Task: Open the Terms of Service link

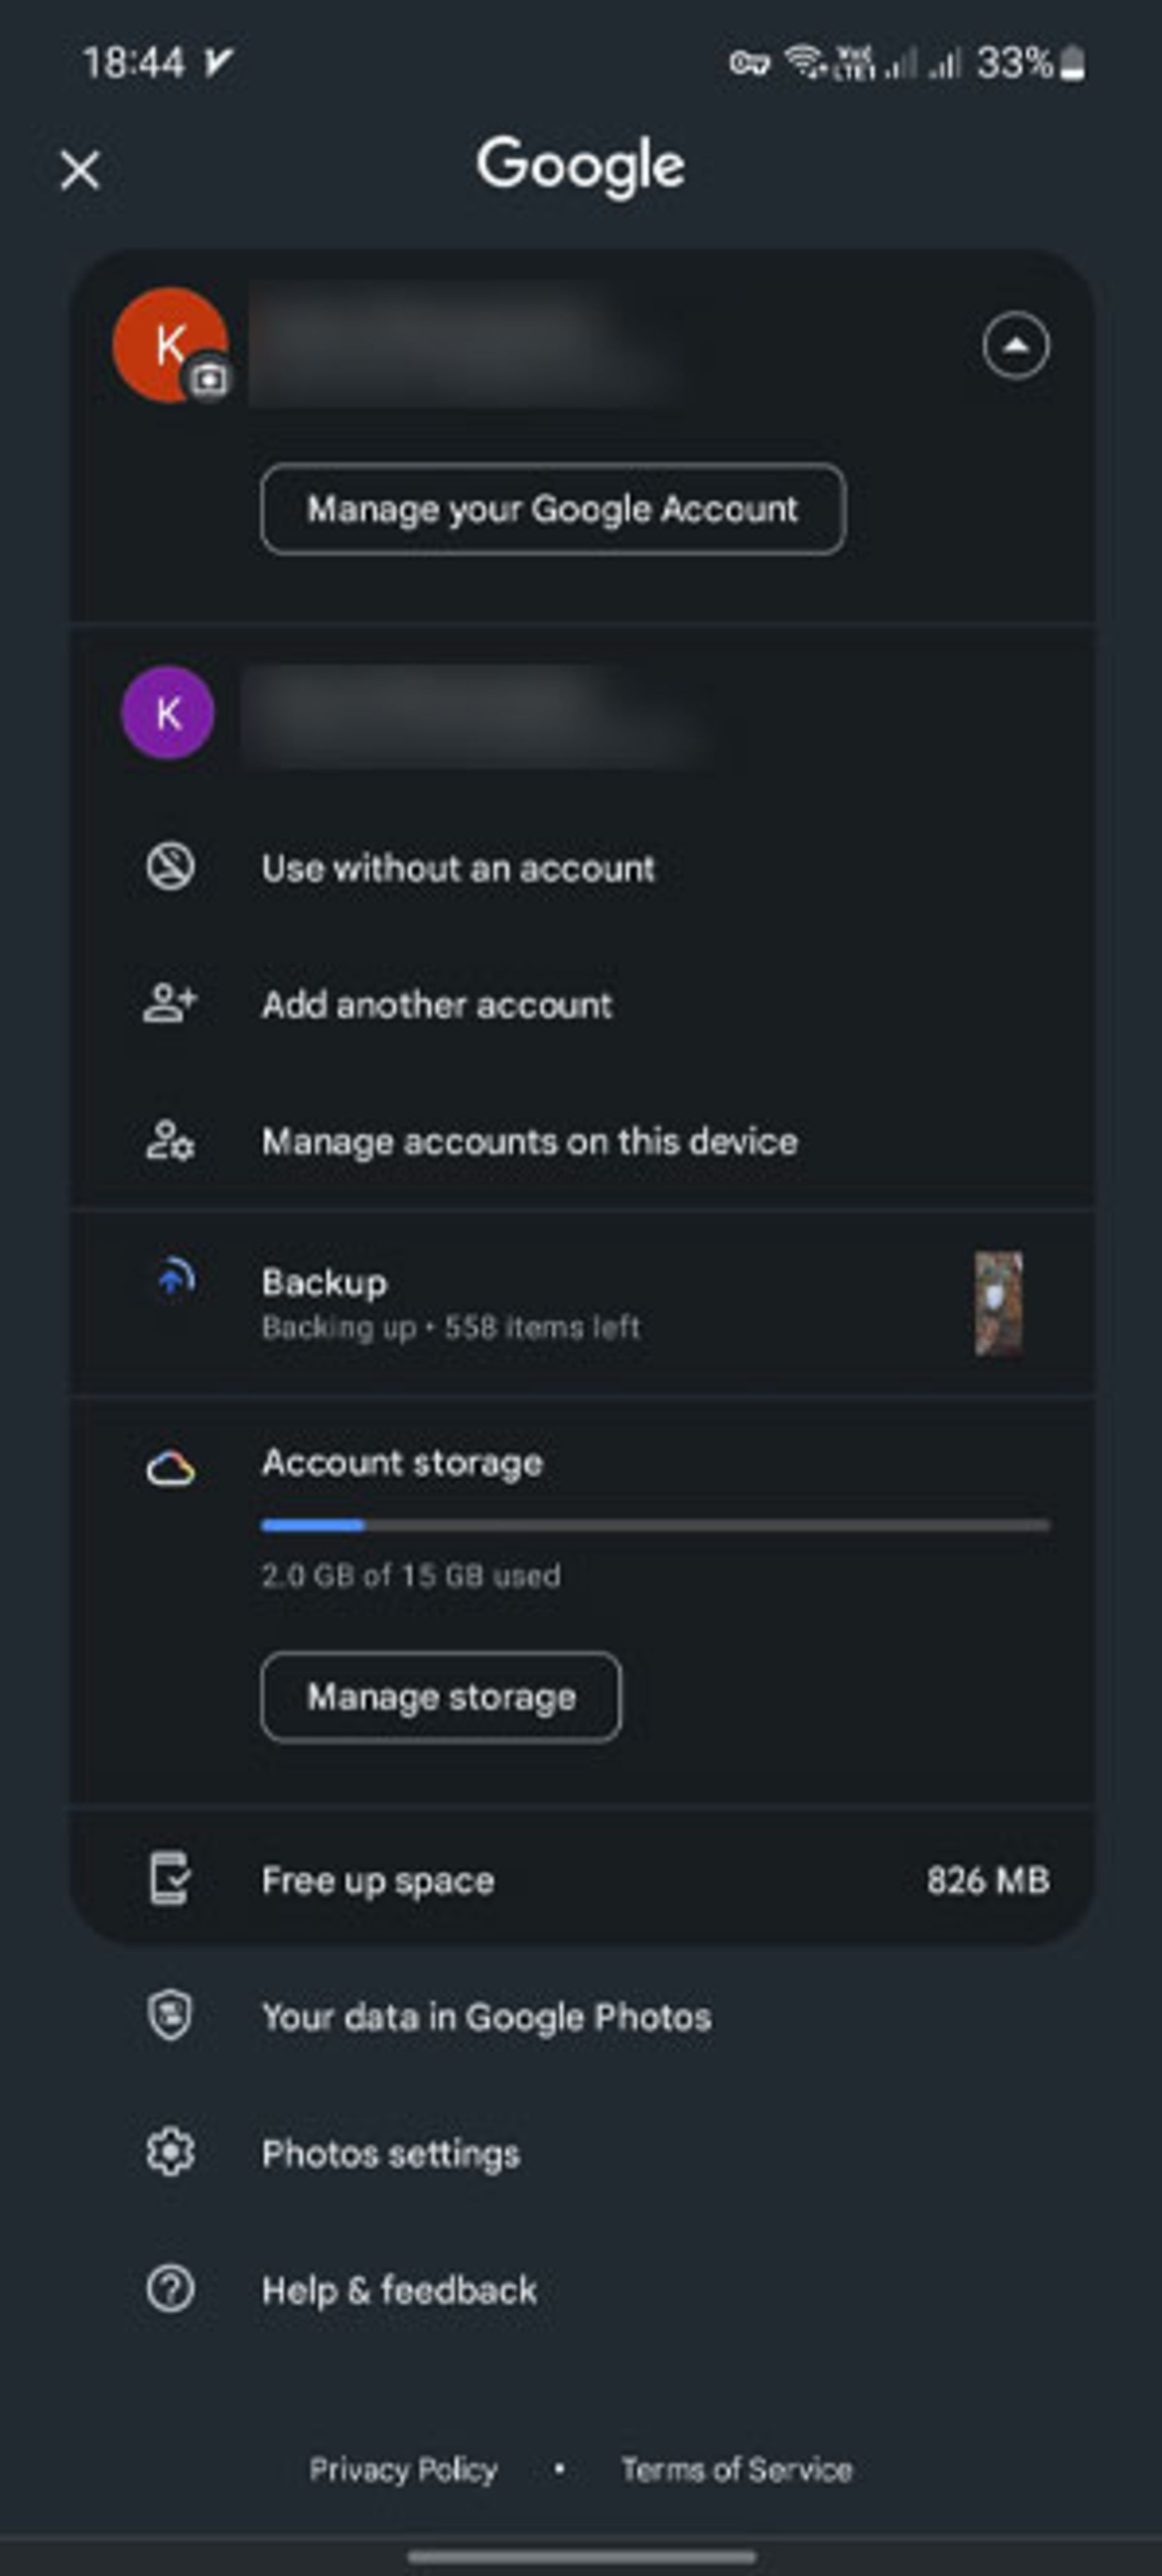Action: tap(737, 2469)
